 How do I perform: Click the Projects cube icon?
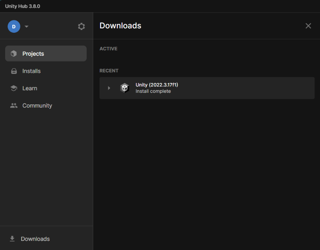14,53
